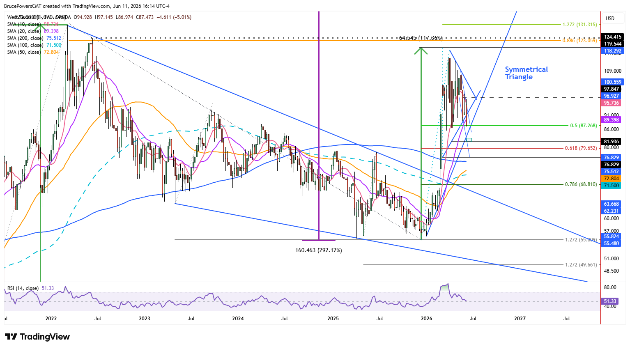Click the 2026 label on time axis

click(x=427, y=319)
